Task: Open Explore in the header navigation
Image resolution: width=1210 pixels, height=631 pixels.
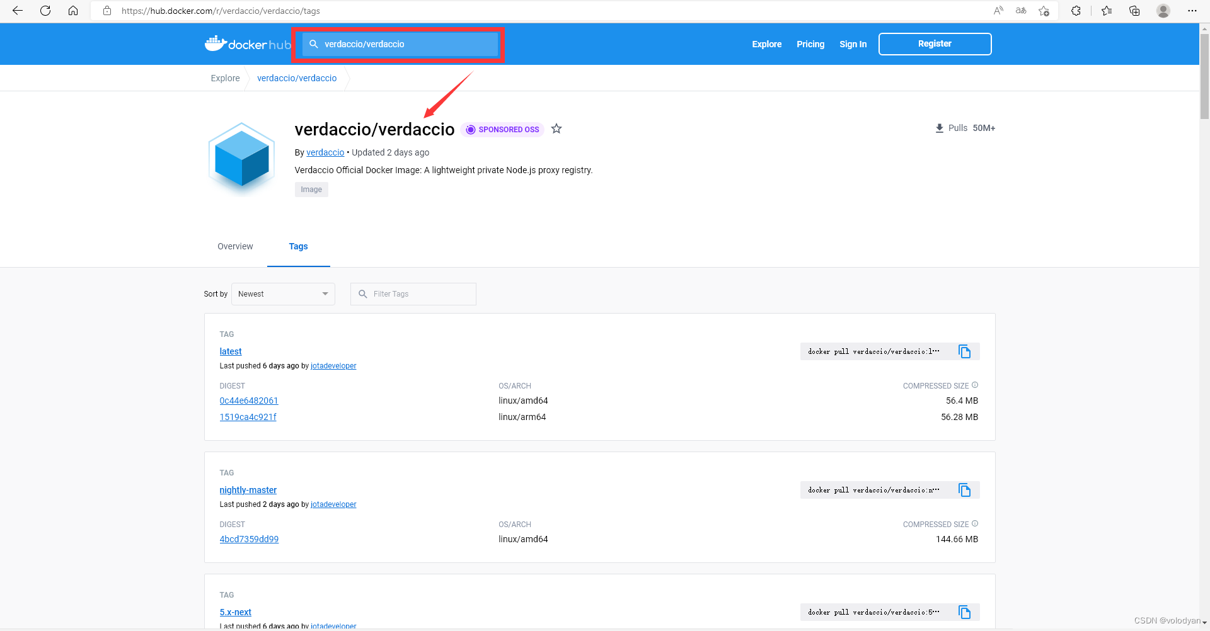Action: click(x=766, y=44)
